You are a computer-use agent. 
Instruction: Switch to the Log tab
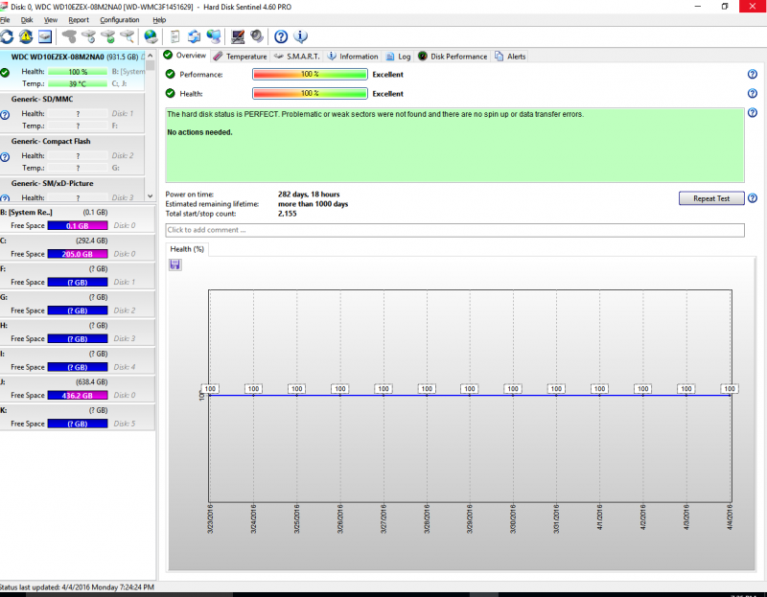tap(398, 57)
